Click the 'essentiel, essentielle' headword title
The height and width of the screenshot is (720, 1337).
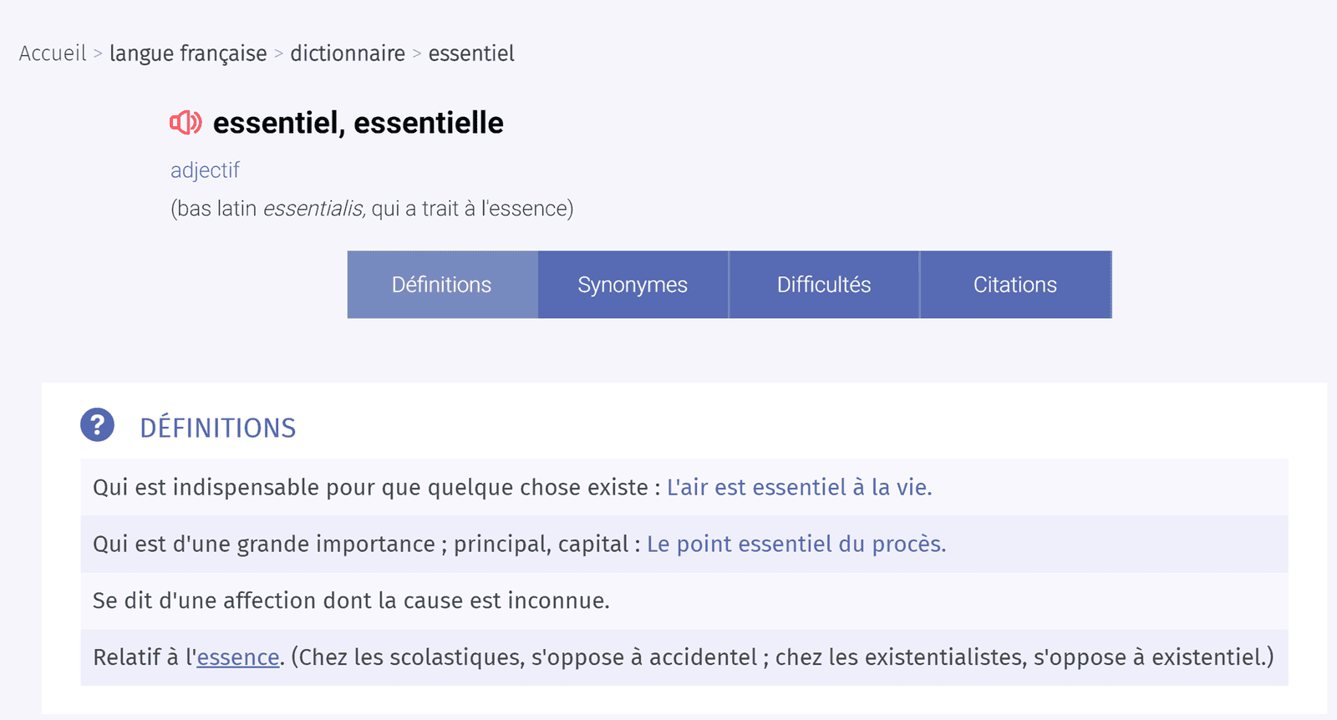(358, 123)
